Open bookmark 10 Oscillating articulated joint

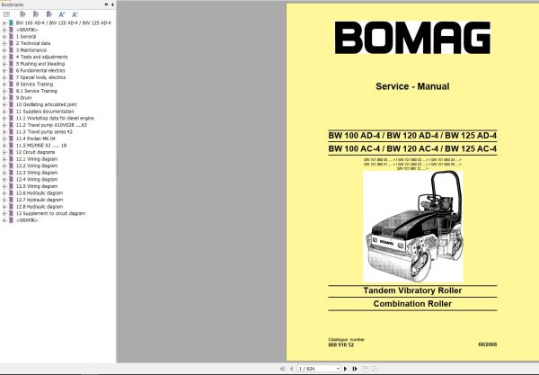tap(46, 104)
